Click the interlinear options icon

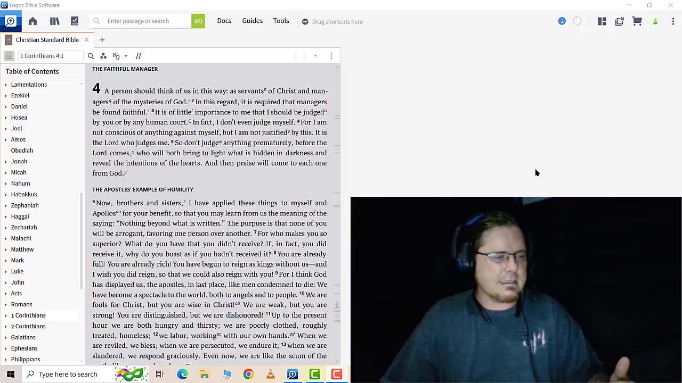pyautogui.click(x=116, y=56)
